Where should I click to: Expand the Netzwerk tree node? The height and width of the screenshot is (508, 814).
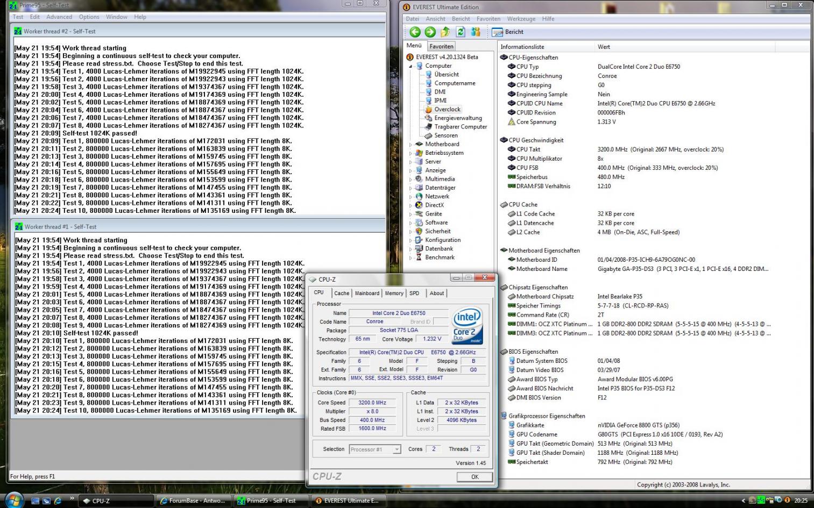coord(410,197)
